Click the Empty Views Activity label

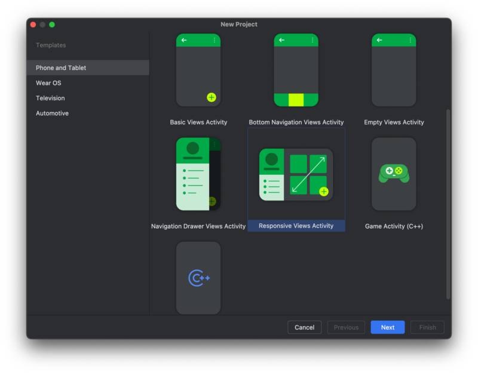pyautogui.click(x=394, y=122)
